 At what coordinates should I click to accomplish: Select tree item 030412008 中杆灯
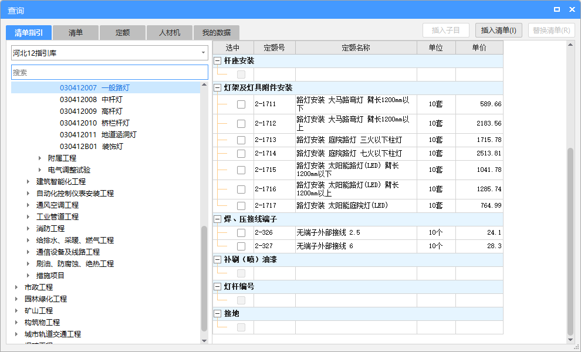click(91, 100)
